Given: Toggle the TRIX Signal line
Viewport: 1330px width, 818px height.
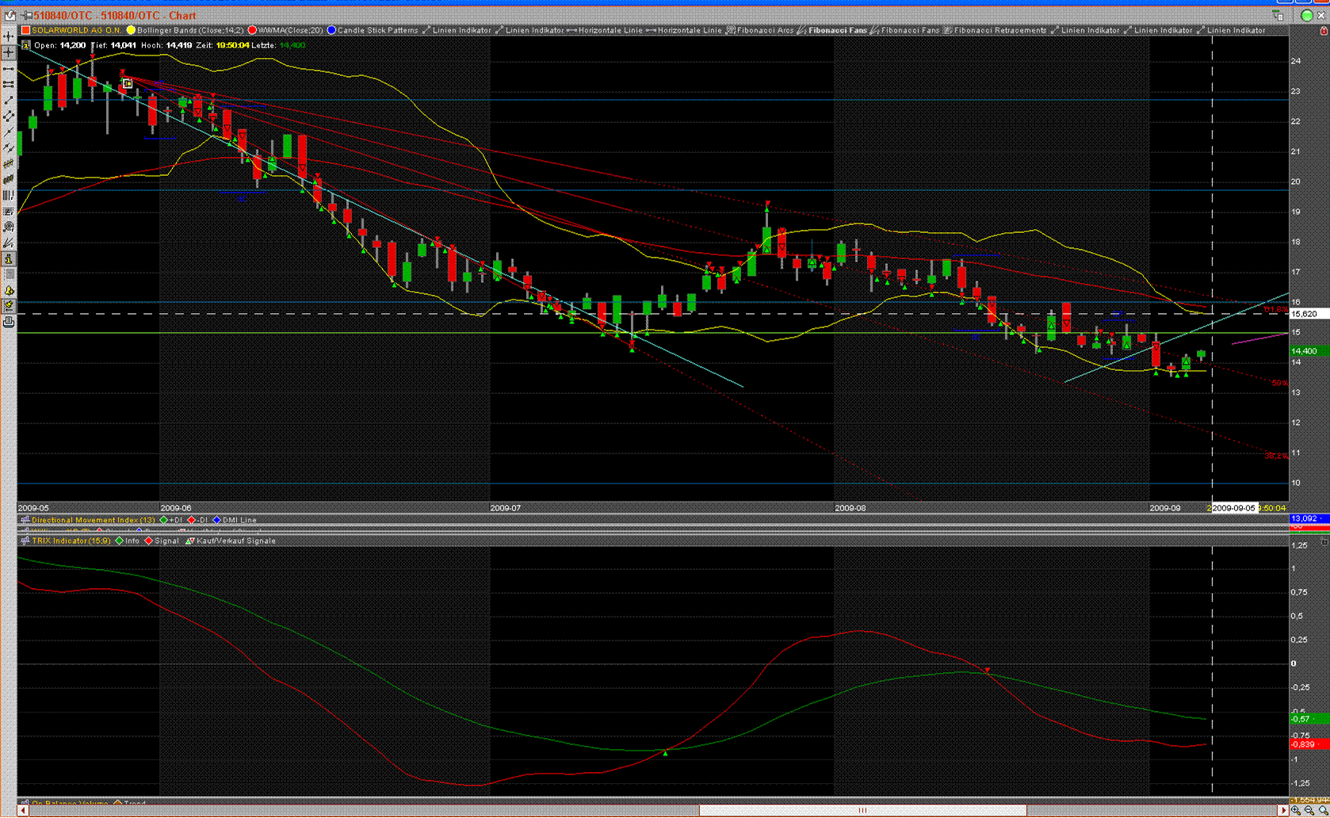Looking at the screenshot, I should (x=162, y=541).
